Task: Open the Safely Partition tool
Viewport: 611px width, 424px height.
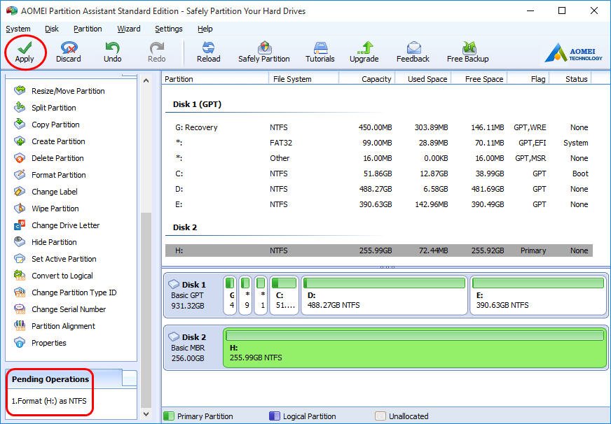Action: click(x=263, y=52)
